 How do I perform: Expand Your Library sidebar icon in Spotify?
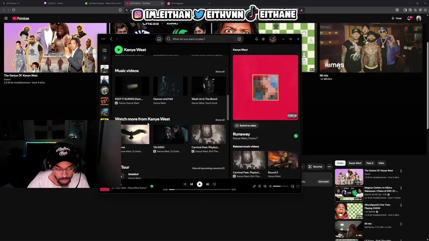105,50
